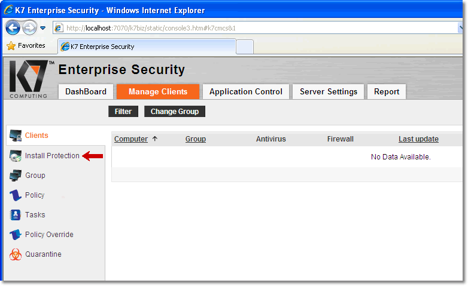Viewport: 468px width, 286px height.
Task: Open Policy in the sidebar
Action: coord(35,195)
